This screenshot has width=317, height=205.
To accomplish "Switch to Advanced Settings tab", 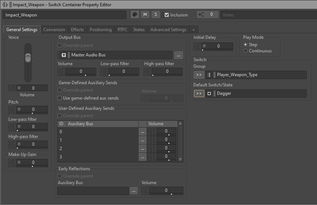I will [168, 30].
